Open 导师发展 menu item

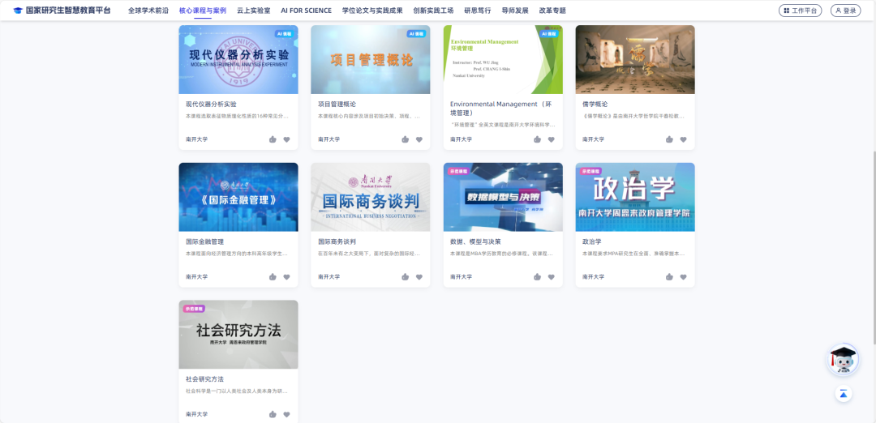514,11
